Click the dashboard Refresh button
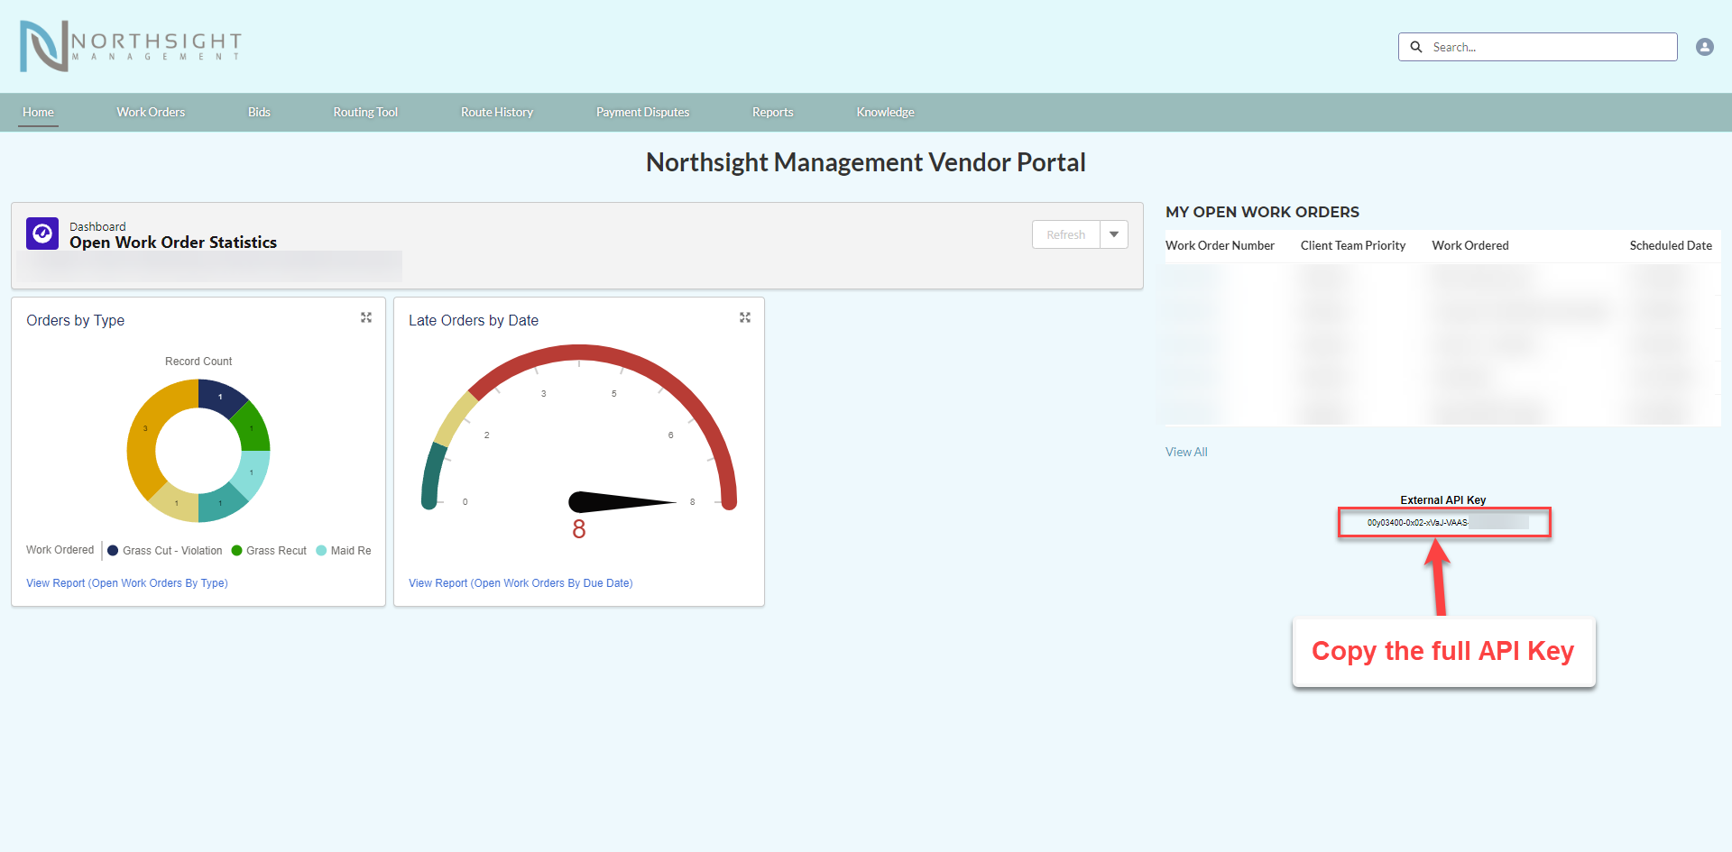Viewport: 1732px width, 852px height. (1066, 234)
